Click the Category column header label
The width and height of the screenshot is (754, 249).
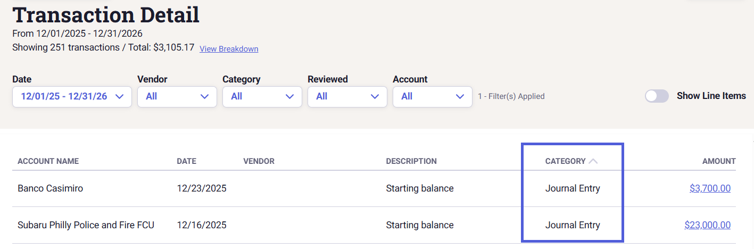tap(565, 161)
